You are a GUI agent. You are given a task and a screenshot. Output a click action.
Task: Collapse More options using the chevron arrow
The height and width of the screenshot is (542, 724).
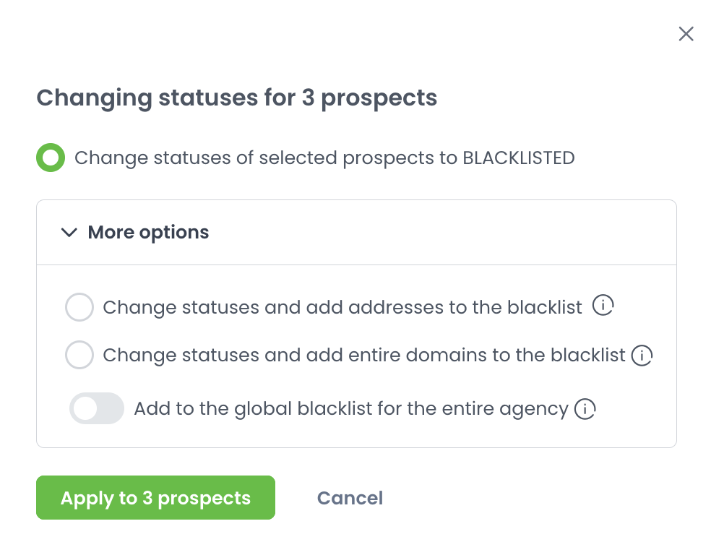pyautogui.click(x=69, y=233)
